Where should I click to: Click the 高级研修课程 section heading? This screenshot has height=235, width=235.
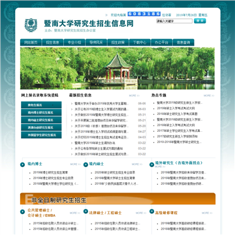coord(166,213)
